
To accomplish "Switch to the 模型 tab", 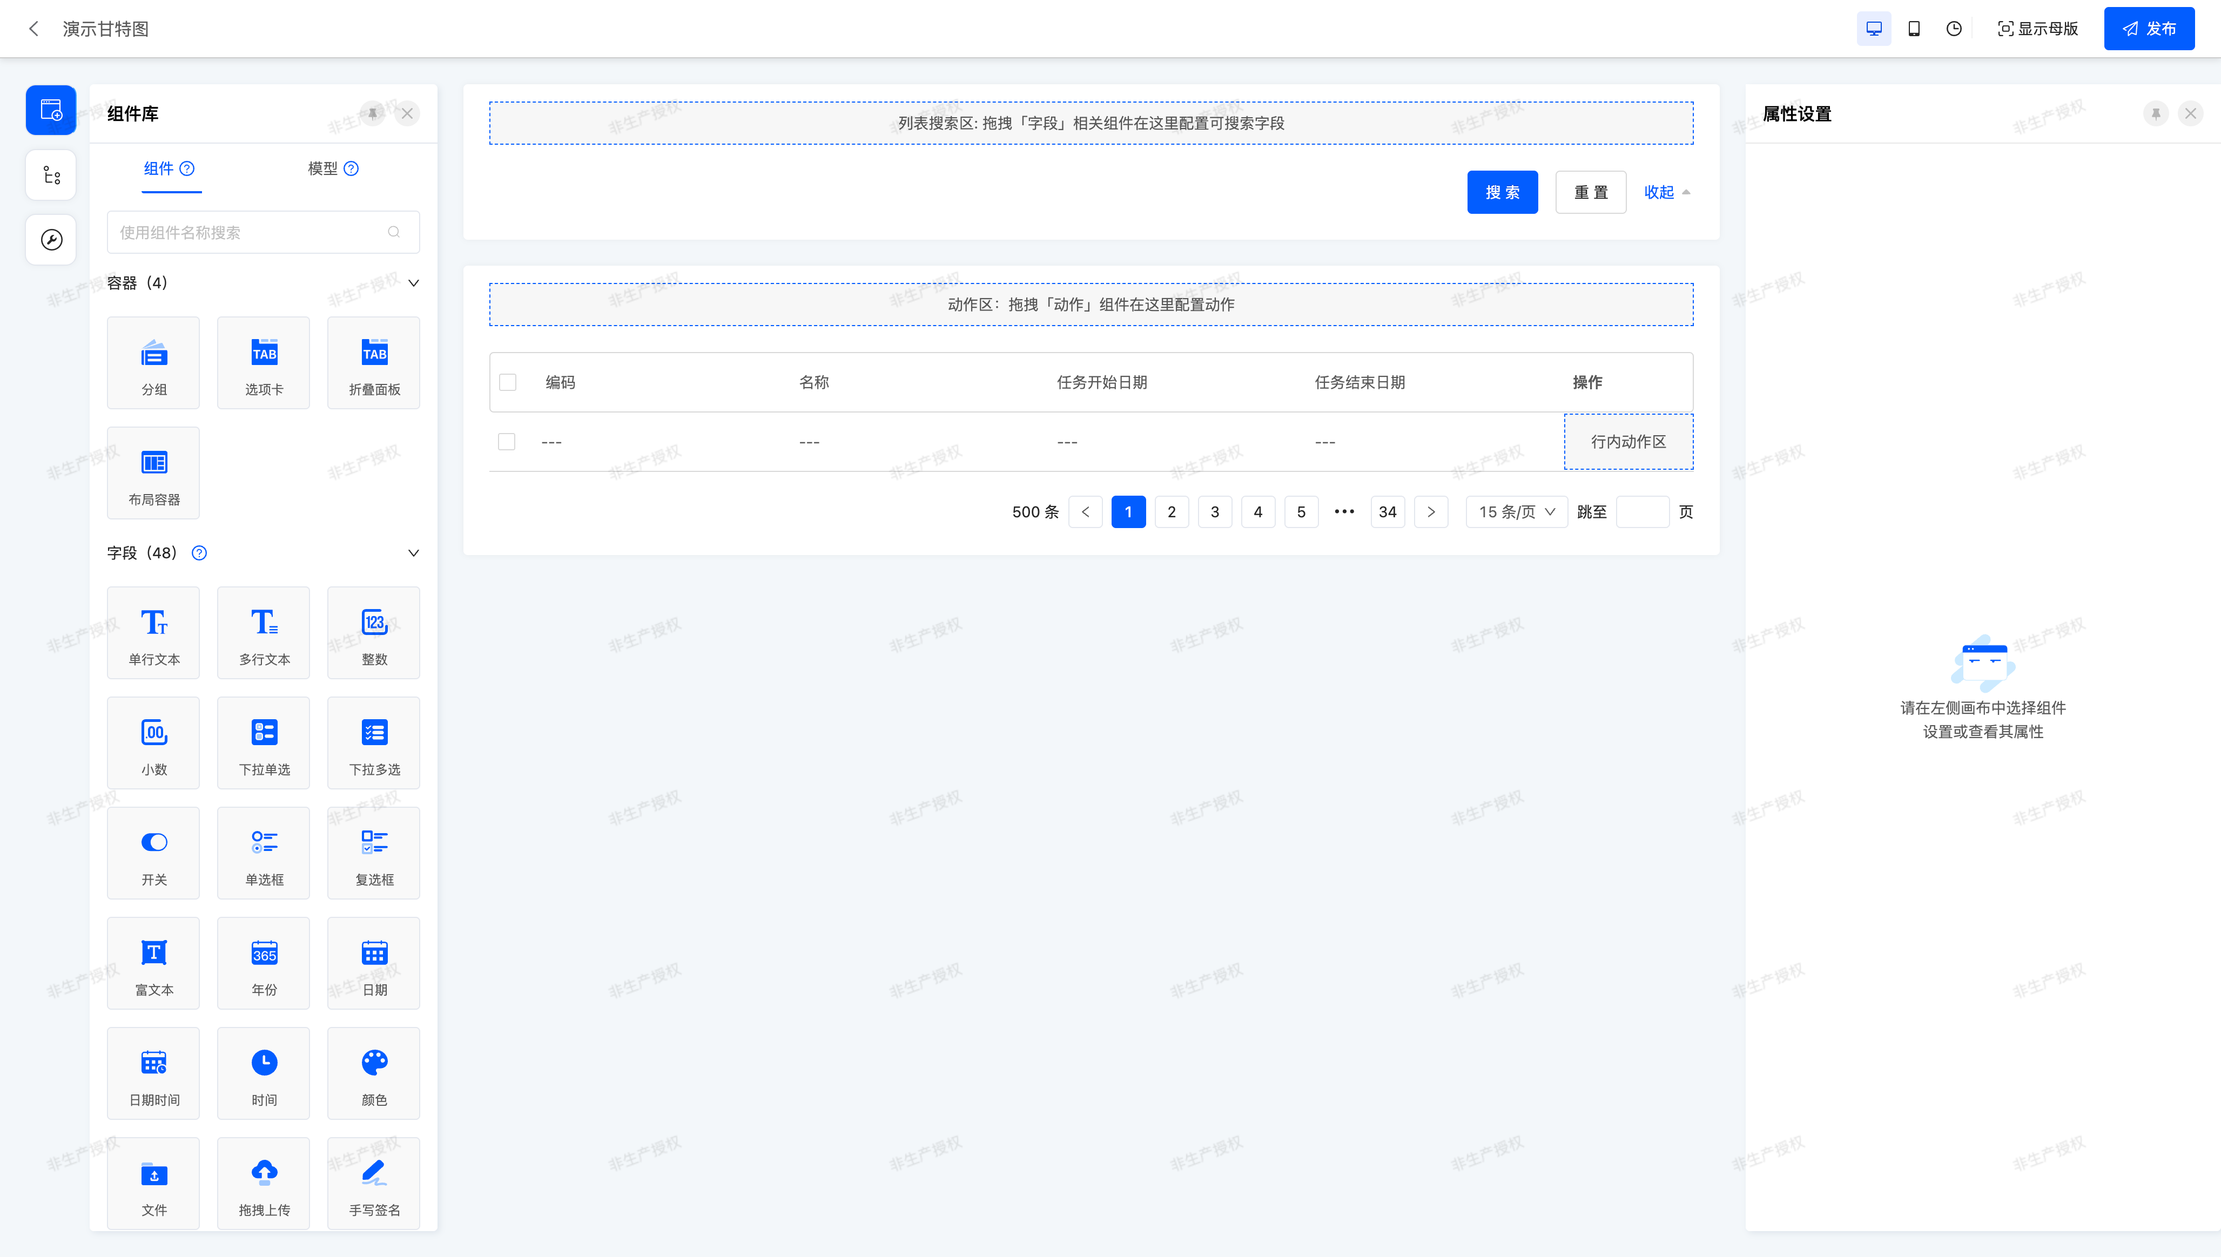I will click(323, 168).
